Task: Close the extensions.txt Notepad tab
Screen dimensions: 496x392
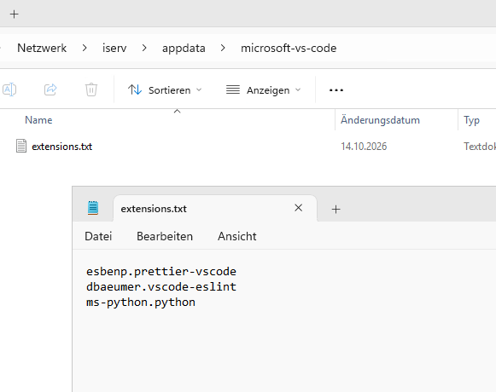Action: pos(298,208)
